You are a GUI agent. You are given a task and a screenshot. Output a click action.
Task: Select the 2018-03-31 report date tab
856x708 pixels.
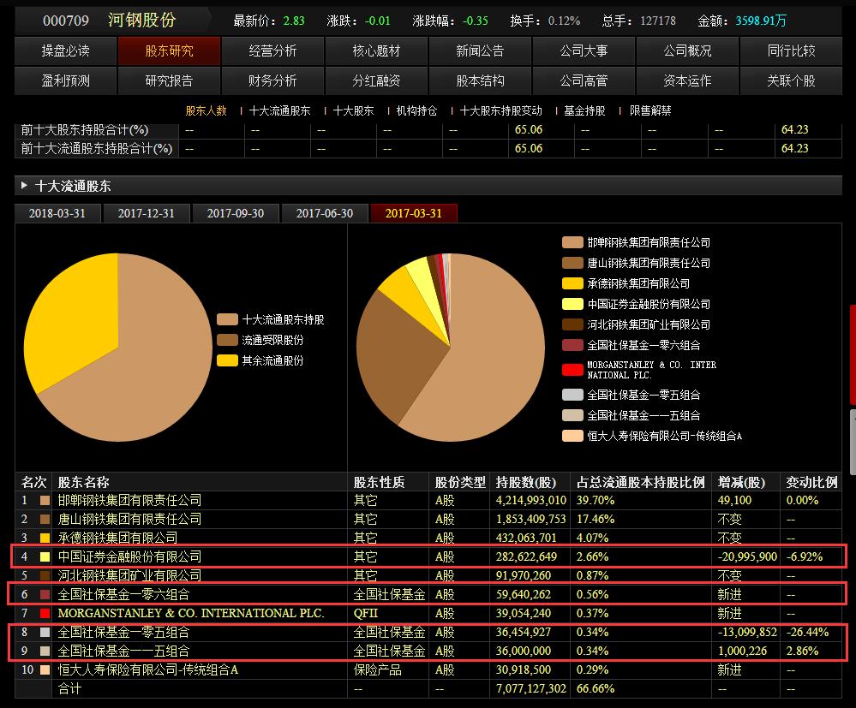tap(57, 213)
